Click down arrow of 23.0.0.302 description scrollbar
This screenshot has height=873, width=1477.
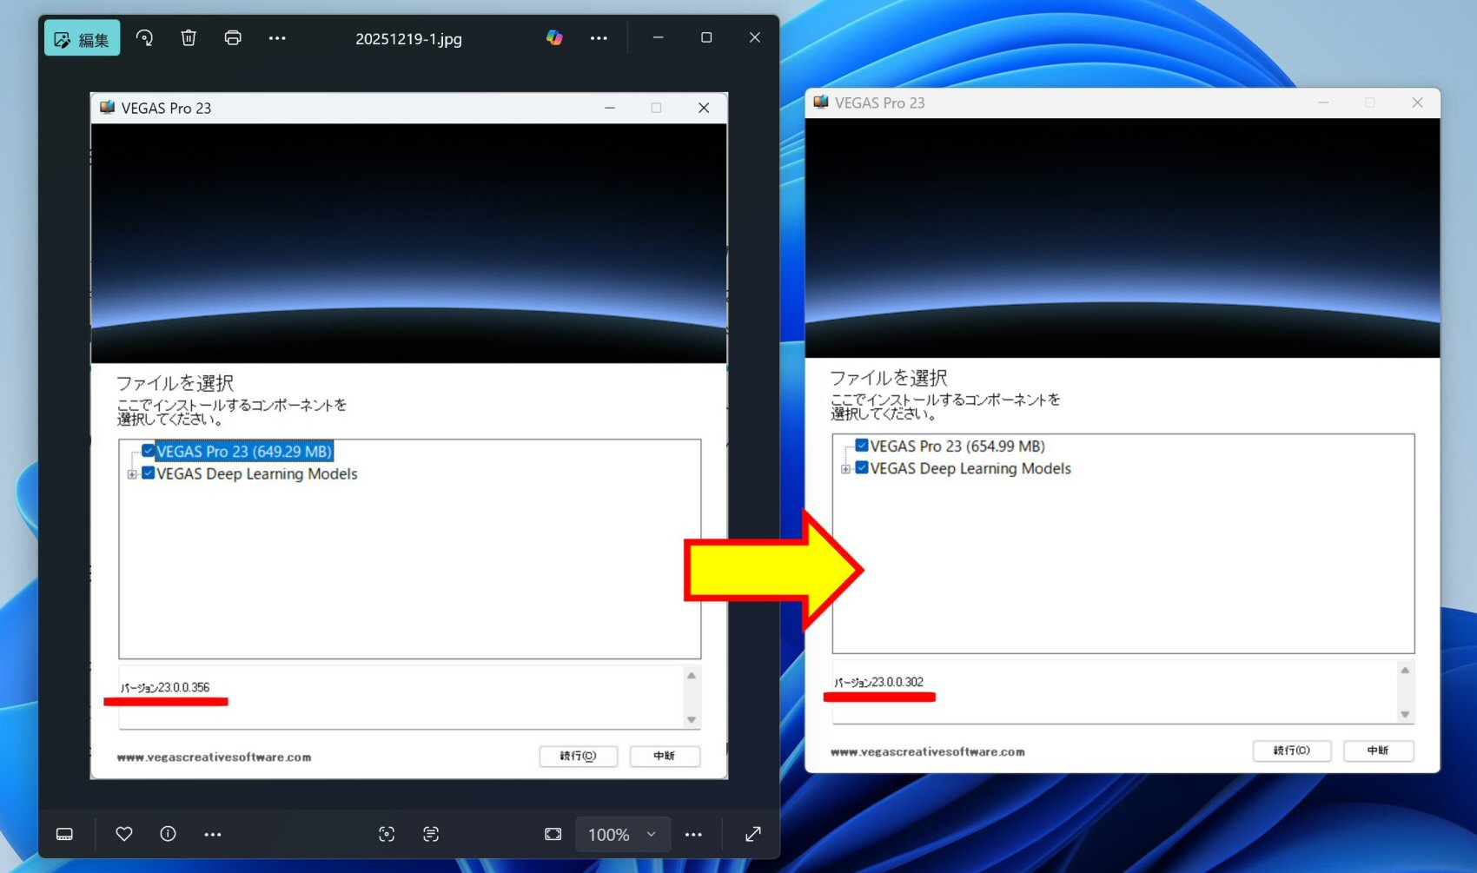(x=1405, y=715)
